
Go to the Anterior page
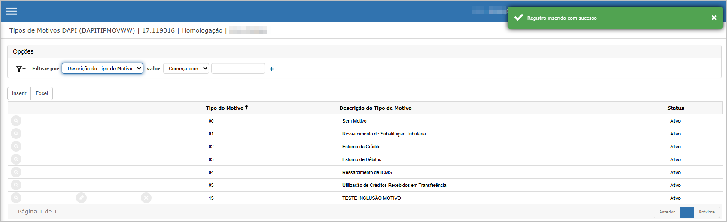coord(667,212)
